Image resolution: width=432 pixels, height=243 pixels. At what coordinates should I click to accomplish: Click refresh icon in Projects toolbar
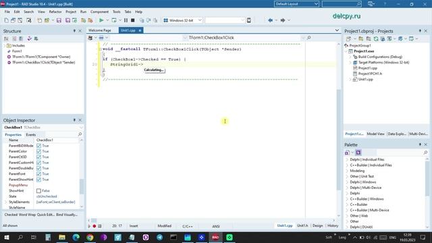click(376, 39)
